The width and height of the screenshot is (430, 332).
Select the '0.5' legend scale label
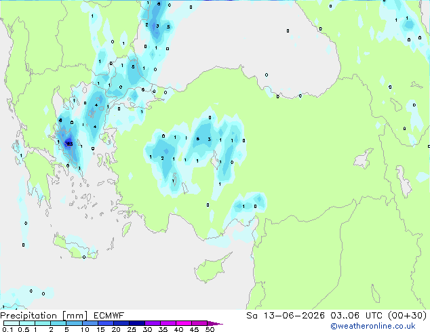tap(23, 329)
